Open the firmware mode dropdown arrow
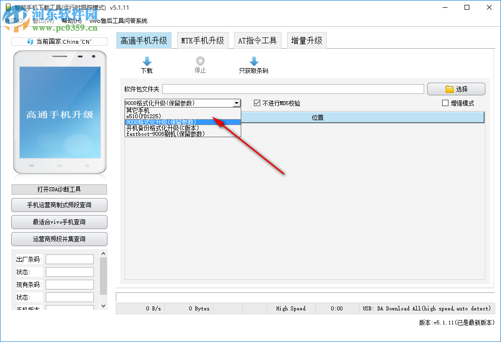 (237, 103)
